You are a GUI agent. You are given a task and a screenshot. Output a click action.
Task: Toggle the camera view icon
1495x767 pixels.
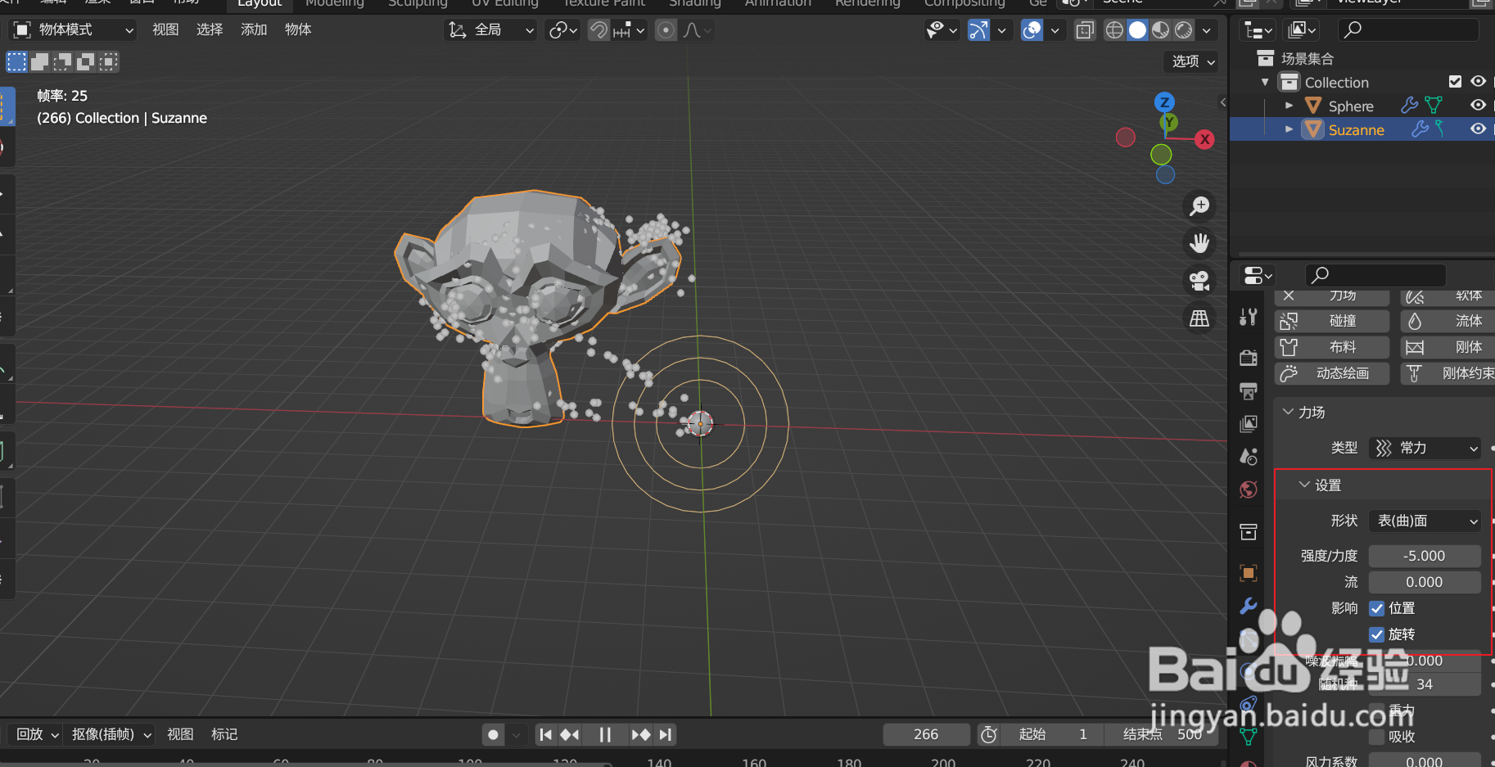click(x=1199, y=281)
